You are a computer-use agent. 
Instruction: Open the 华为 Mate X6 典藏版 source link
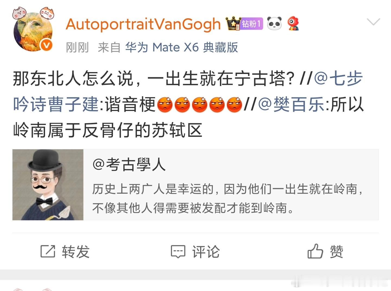(181, 47)
